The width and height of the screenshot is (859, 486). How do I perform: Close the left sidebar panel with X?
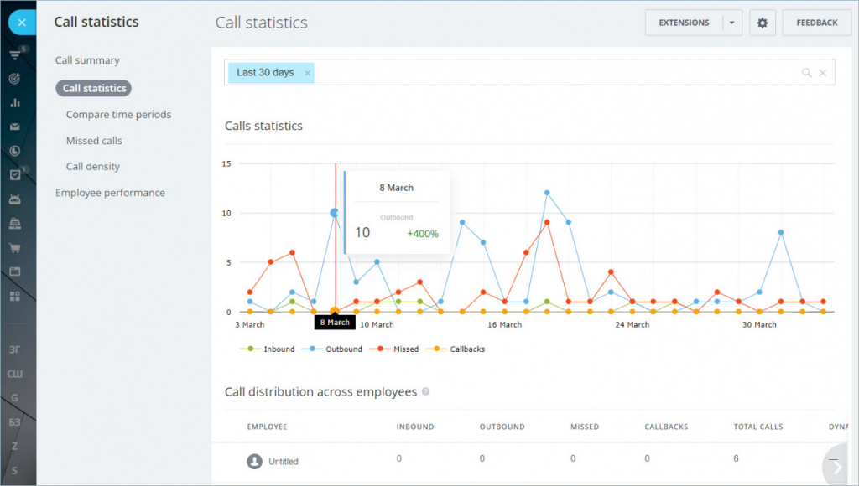pos(22,23)
